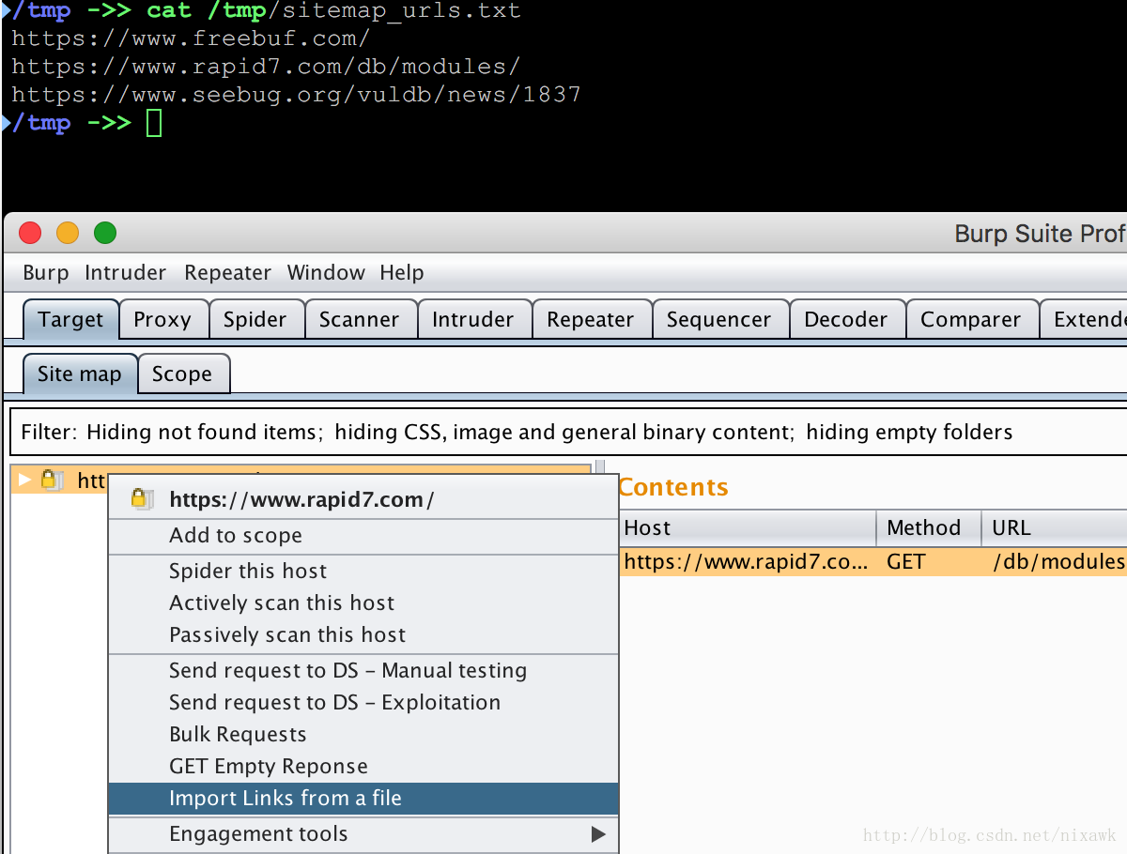Choose Send request to DS – Manual testing

363,671
